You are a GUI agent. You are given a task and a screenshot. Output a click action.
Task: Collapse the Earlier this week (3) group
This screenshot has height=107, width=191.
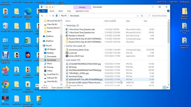coord(65,46)
